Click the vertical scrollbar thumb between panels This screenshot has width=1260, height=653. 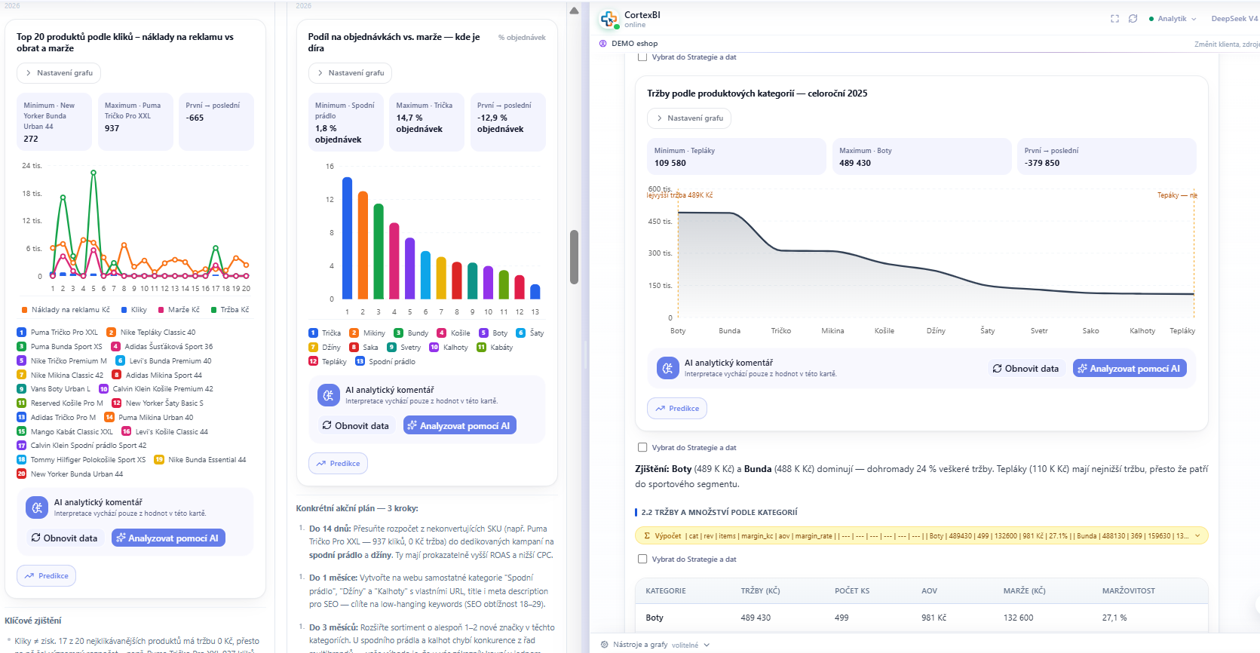click(x=574, y=257)
